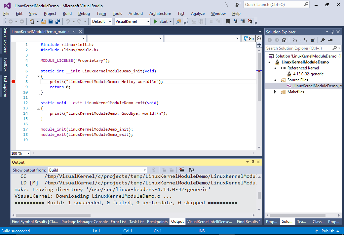344x235 pixels.
Task: Click the Save All icon
Action: click(58, 21)
